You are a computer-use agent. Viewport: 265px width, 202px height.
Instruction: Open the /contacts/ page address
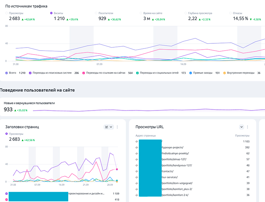[x=168, y=171]
